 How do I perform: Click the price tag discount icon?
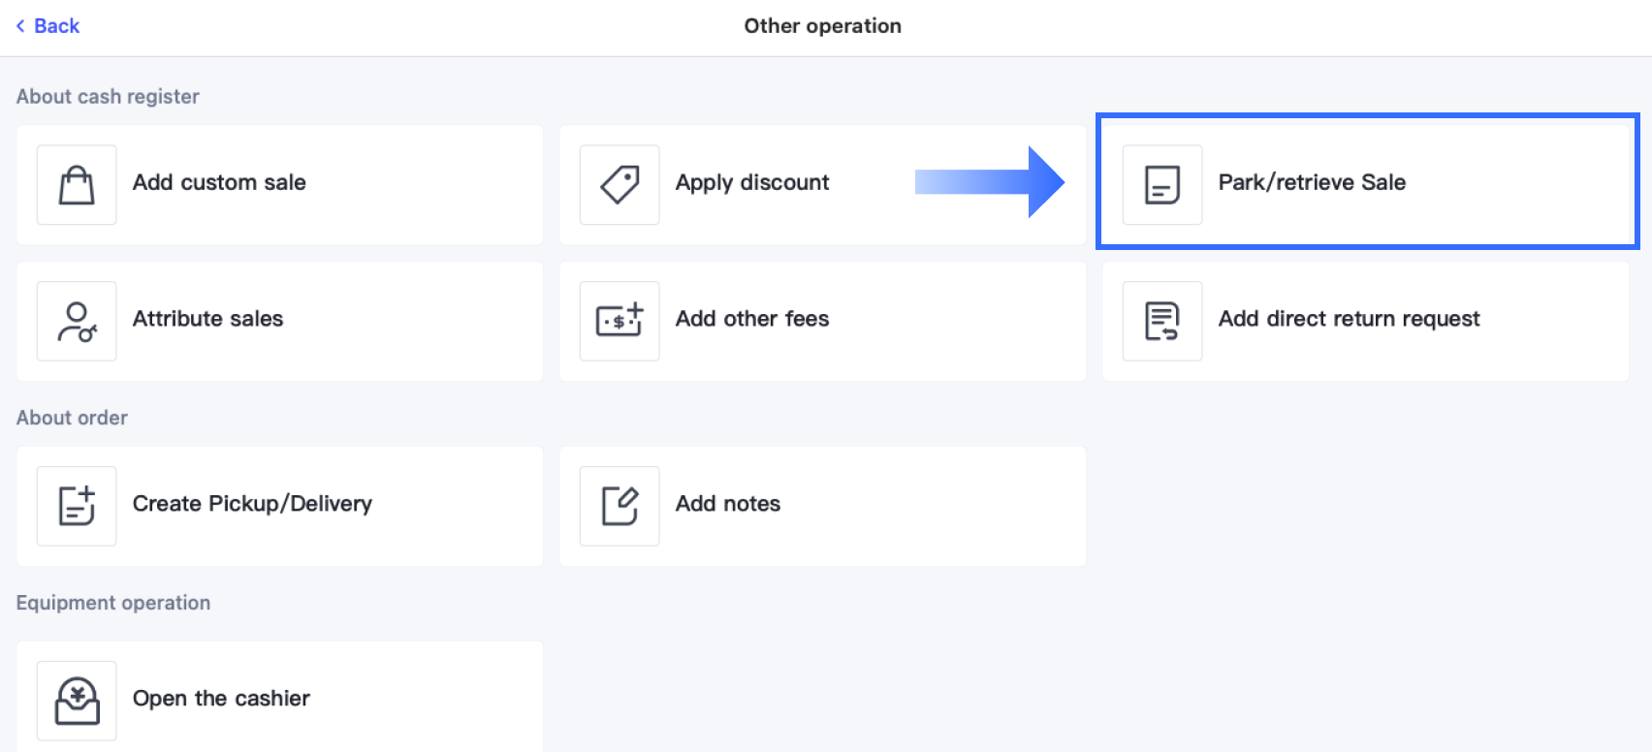pyautogui.click(x=619, y=185)
